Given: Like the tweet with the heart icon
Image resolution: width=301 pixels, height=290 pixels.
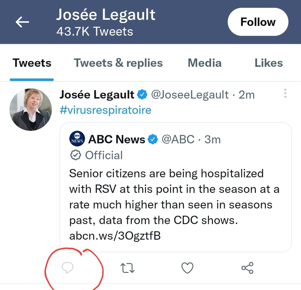Looking at the screenshot, I should coord(187,269).
